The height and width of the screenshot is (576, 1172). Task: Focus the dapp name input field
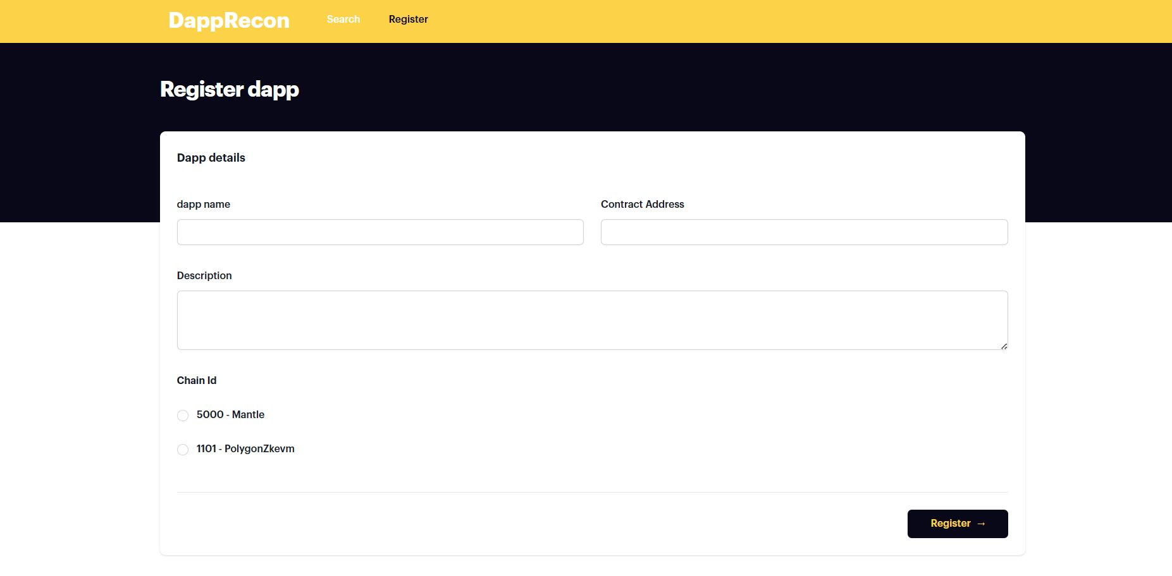point(380,232)
